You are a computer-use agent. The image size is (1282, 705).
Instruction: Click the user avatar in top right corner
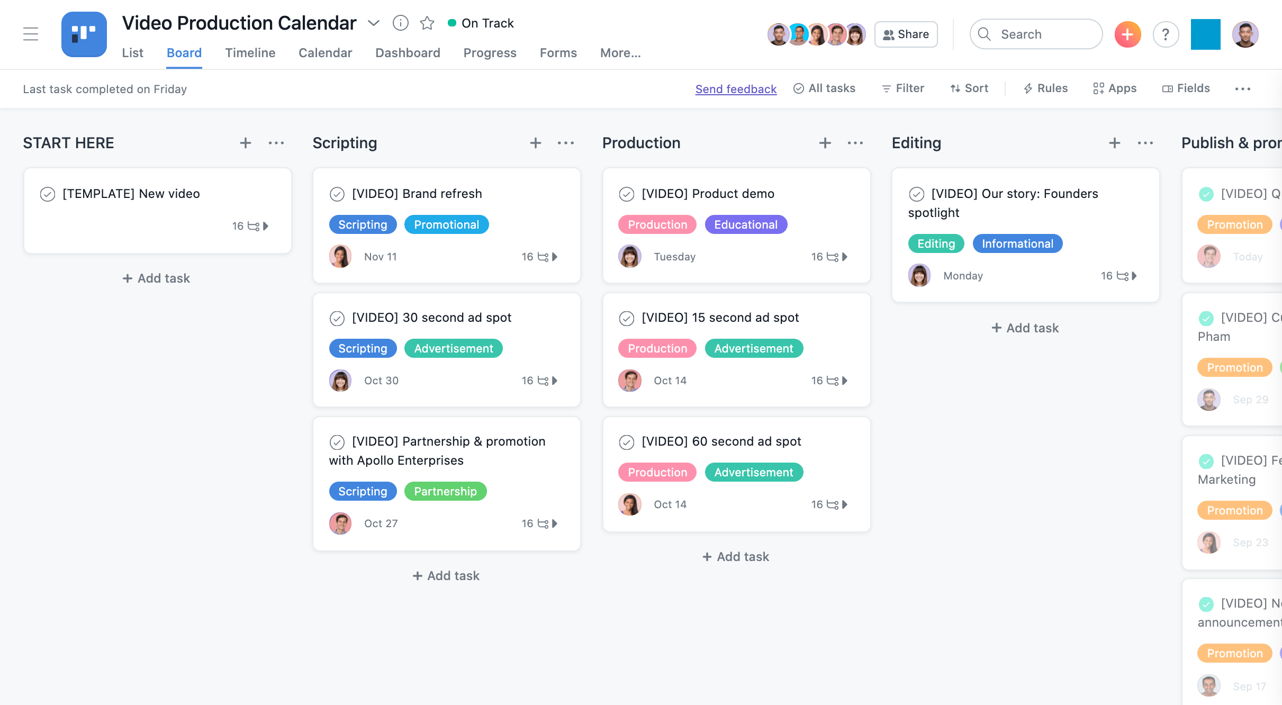[1247, 34]
